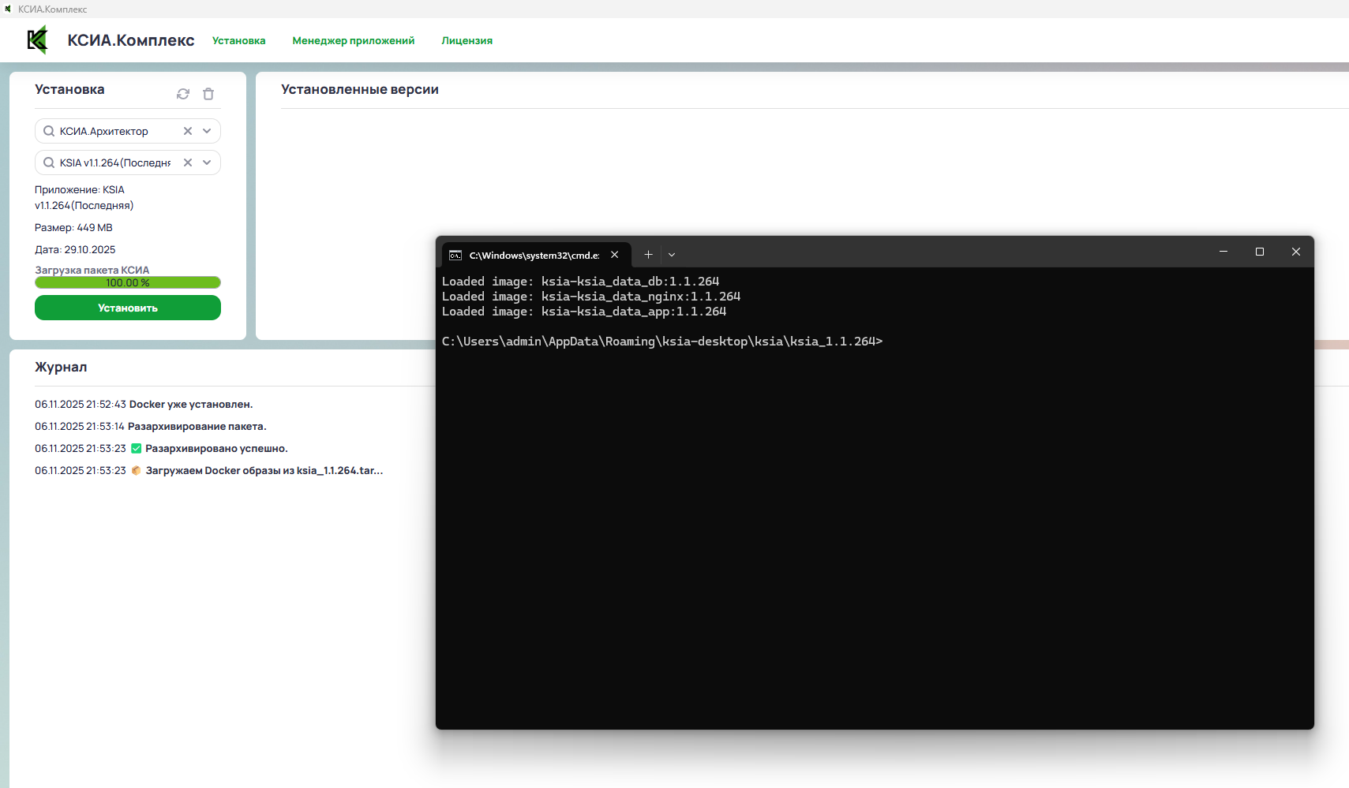
Task: Open the Установка menu item
Action: tap(238, 41)
